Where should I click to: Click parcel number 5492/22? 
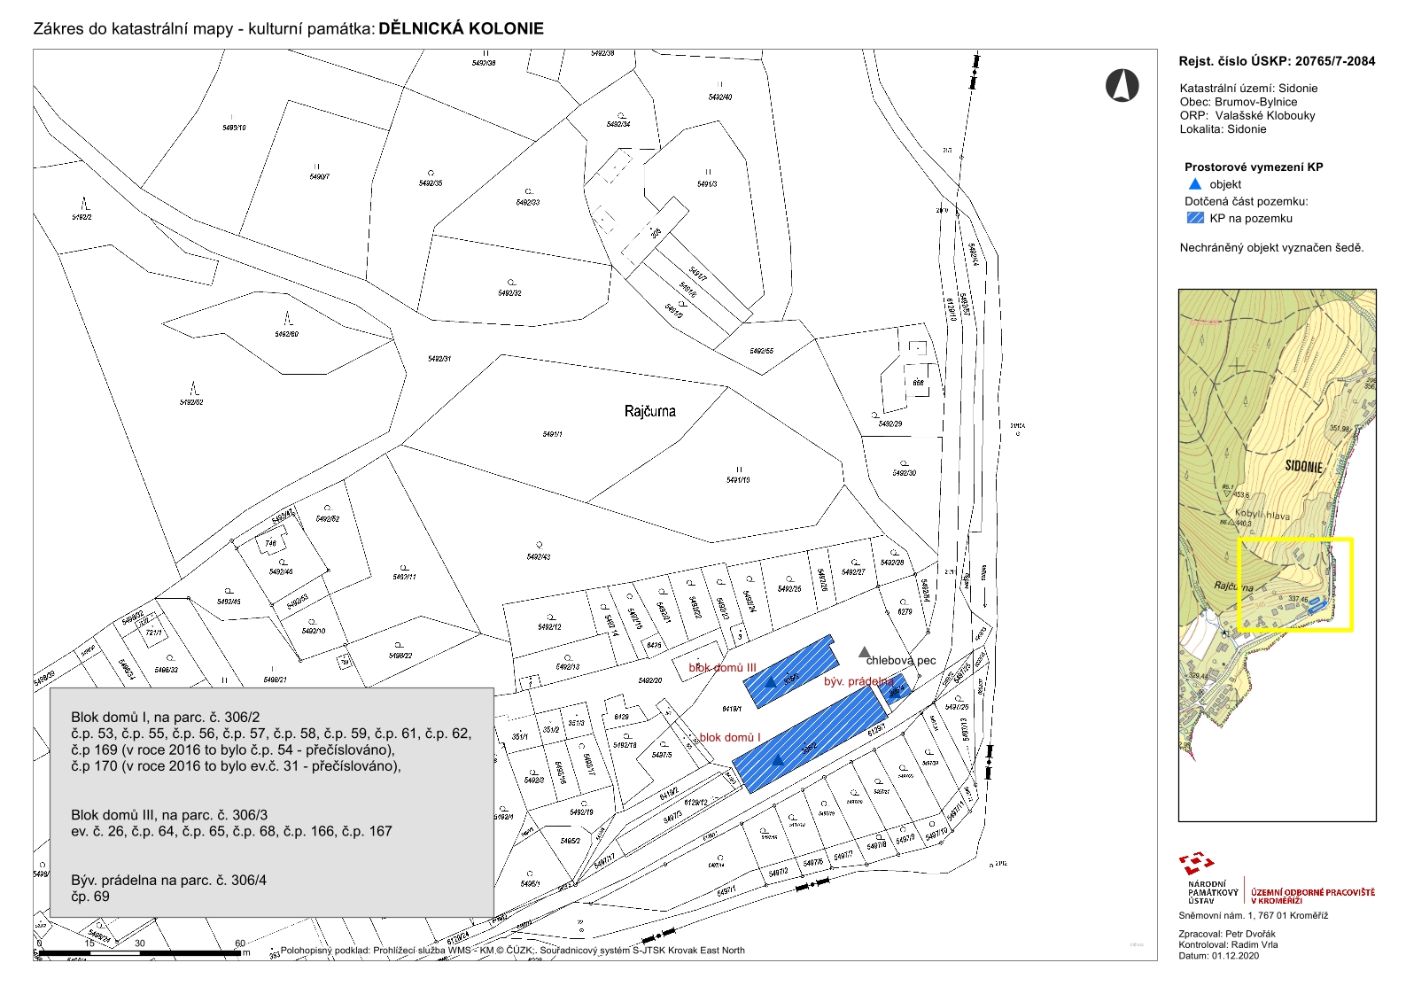pyautogui.click(x=400, y=656)
